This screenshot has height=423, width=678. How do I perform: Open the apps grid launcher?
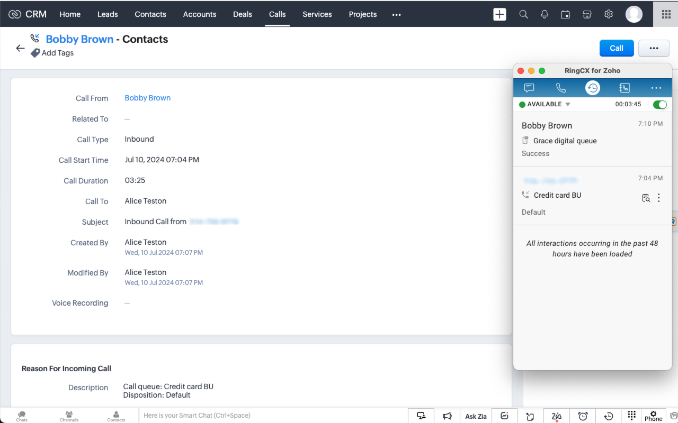click(666, 14)
